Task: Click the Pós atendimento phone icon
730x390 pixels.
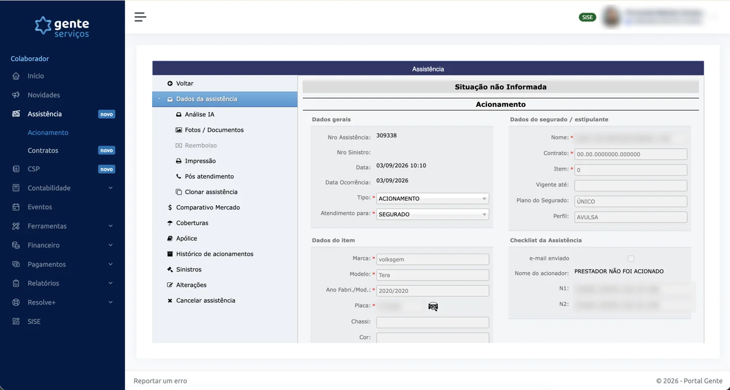Action: [179, 177]
